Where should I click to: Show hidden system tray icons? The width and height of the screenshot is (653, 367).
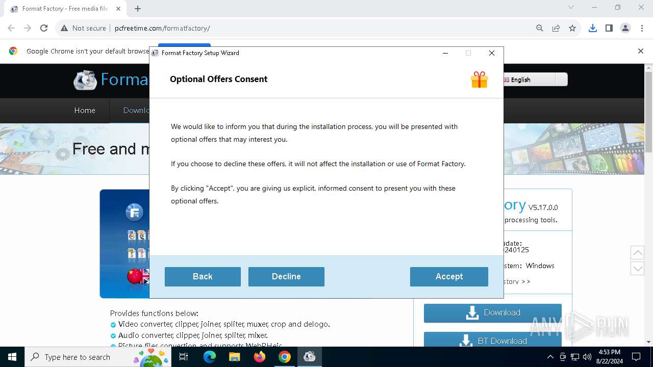(x=550, y=357)
